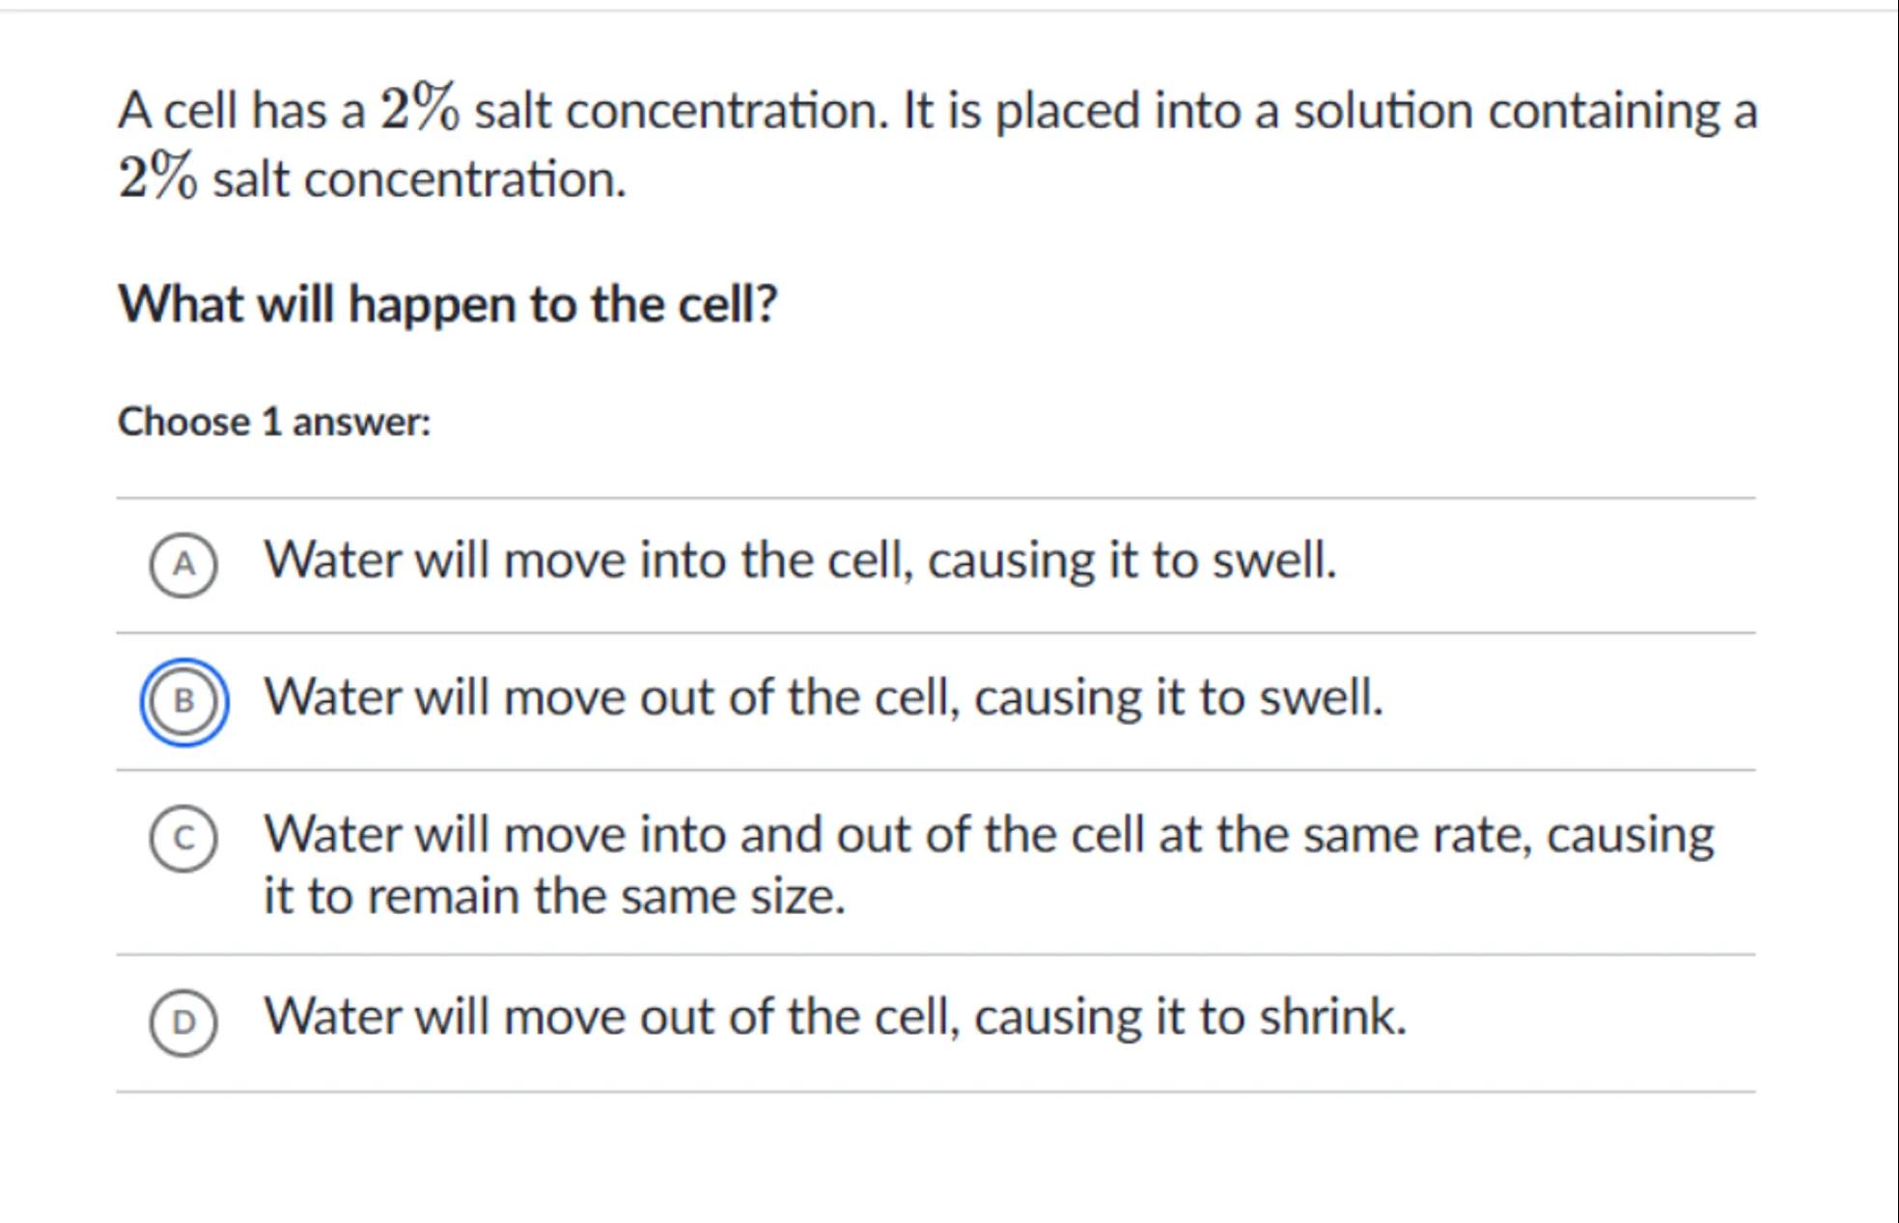This screenshot has height=1223, width=1899.
Task: Select answer choice A radio button
Action: [183, 565]
